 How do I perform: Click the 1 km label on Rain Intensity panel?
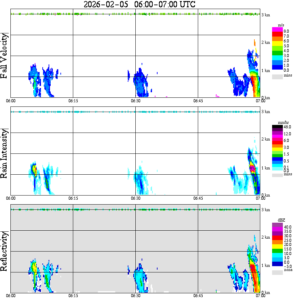pyautogui.click(x=265, y=168)
